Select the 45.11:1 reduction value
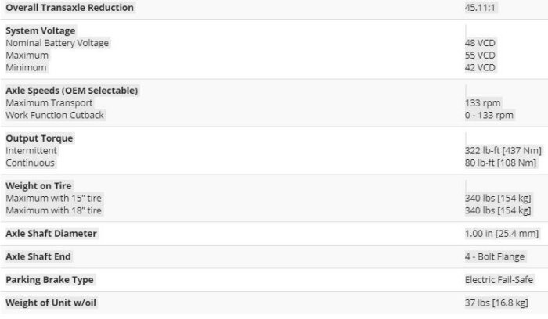Viewport: 548px width, 319px height. [x=480, y=8]
